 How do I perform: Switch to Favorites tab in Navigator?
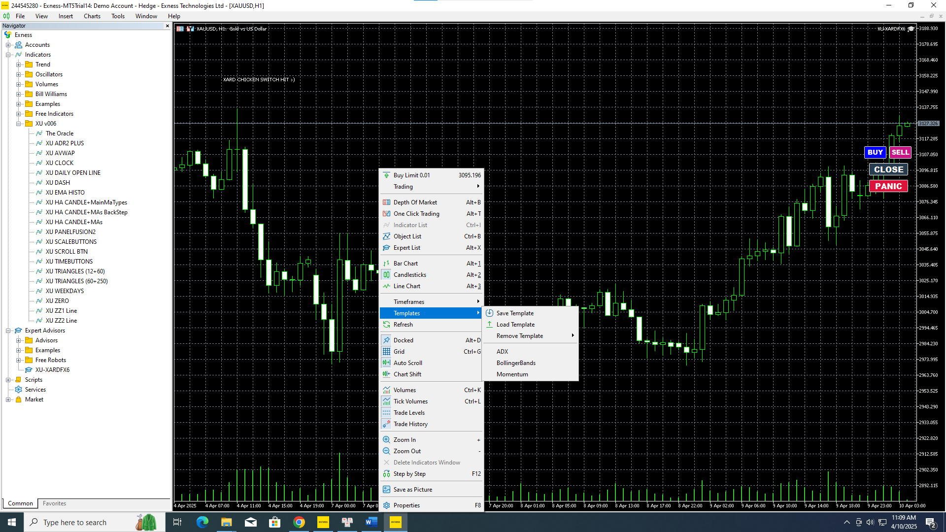pos(54,503)
